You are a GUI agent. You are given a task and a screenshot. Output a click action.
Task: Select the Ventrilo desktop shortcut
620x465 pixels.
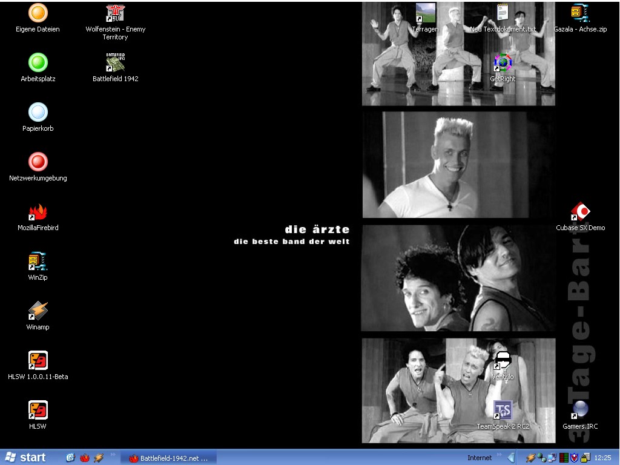pos(503,365)
